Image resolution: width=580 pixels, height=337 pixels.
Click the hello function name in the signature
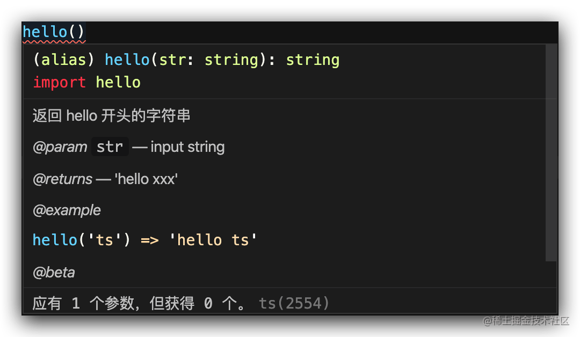point(127,60)
